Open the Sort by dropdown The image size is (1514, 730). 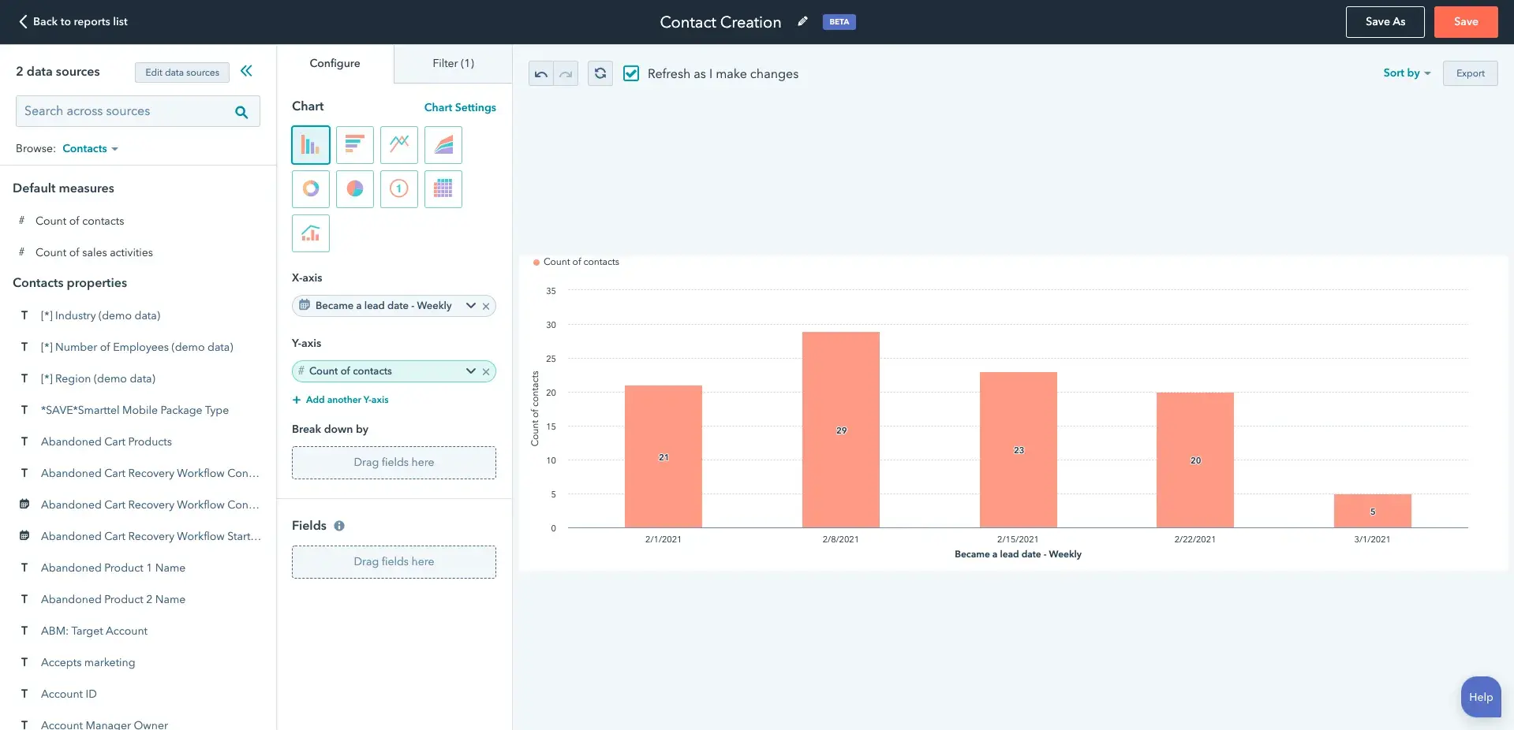click(x=1406, y=73)
